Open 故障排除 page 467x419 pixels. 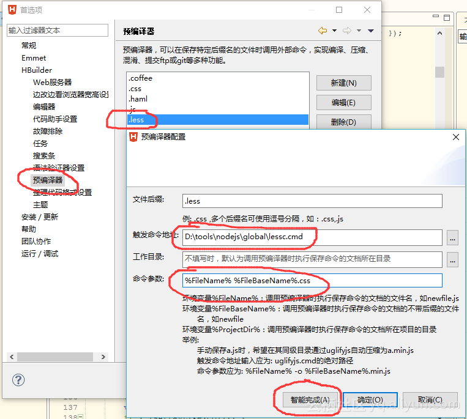tap(48, 132)
